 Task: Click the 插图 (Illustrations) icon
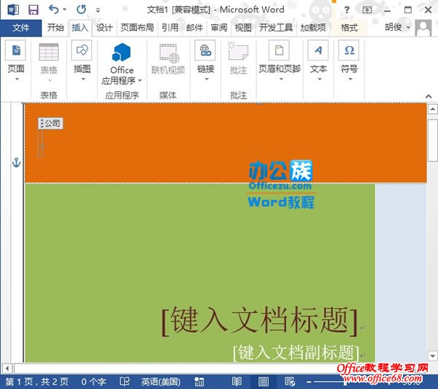tap(82, 50)
